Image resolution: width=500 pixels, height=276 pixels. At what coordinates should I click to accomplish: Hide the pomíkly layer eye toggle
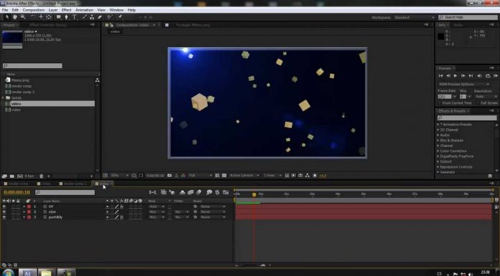point(4,217)
